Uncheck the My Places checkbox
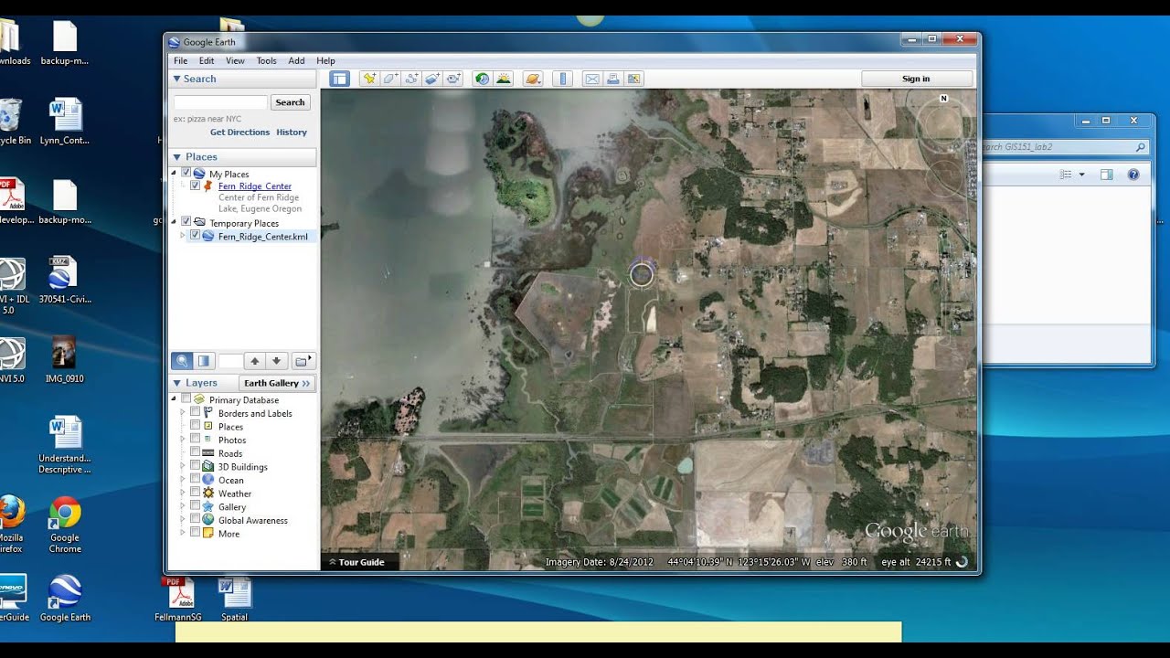The width and height of the screenshot is (1170, 658). 186,173
